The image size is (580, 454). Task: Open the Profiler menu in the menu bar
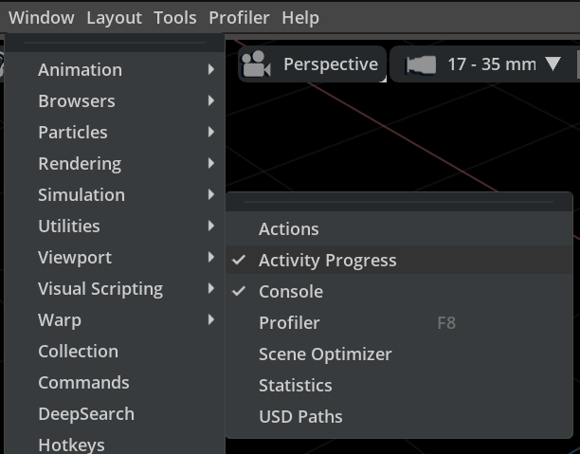[x=239, y=18]
